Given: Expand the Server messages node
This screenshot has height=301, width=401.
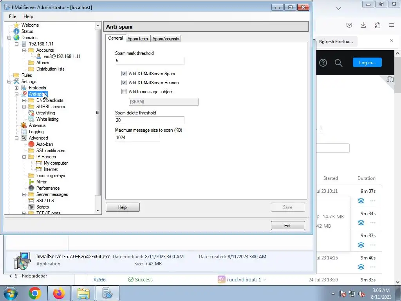Looking at the screenshot, I should [24, 194].
